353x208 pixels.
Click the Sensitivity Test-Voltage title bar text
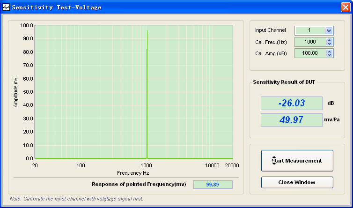(x=56, y=7)
